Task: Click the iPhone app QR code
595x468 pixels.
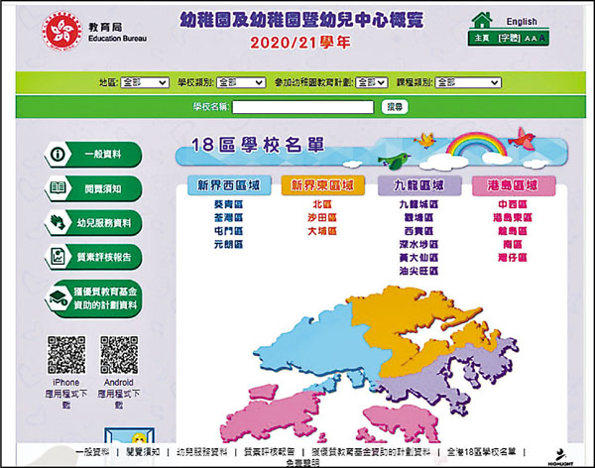Action: tap(66, 354)
